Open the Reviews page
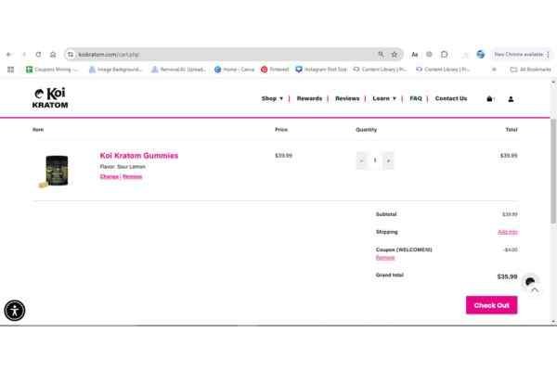Screen dimensions: 557x371 click(347, 98)
